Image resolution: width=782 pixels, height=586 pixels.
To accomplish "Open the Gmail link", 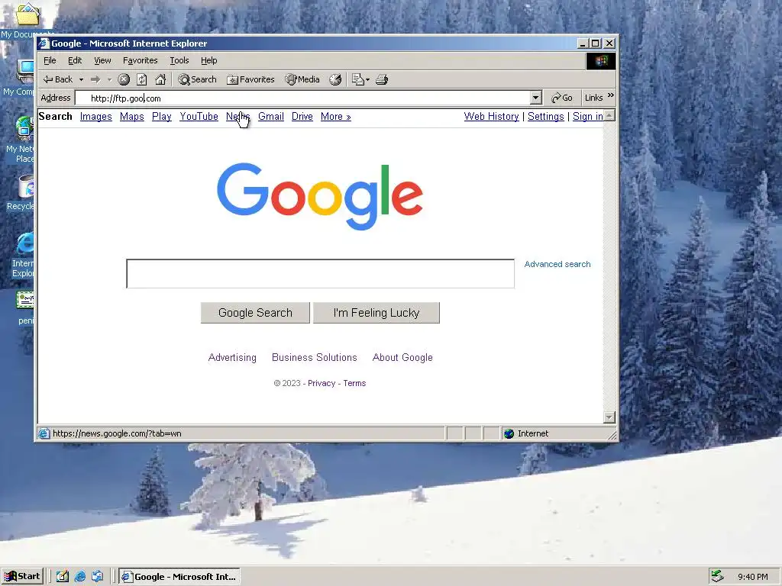I will click(271, 117).
